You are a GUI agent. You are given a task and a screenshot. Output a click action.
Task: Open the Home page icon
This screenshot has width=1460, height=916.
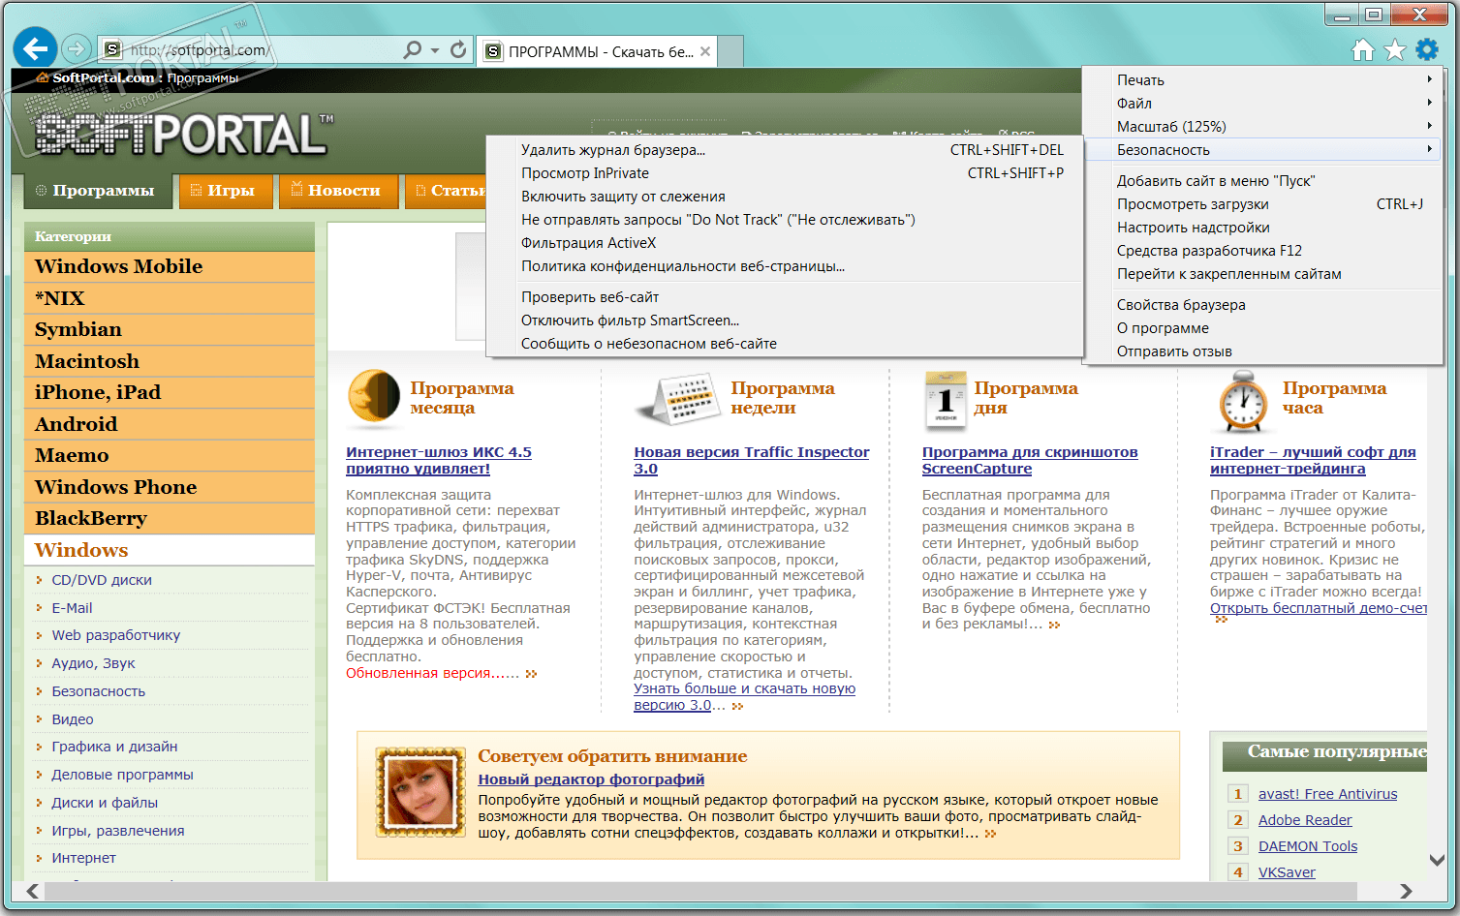pyautogui.click(x=1363, y=49)
